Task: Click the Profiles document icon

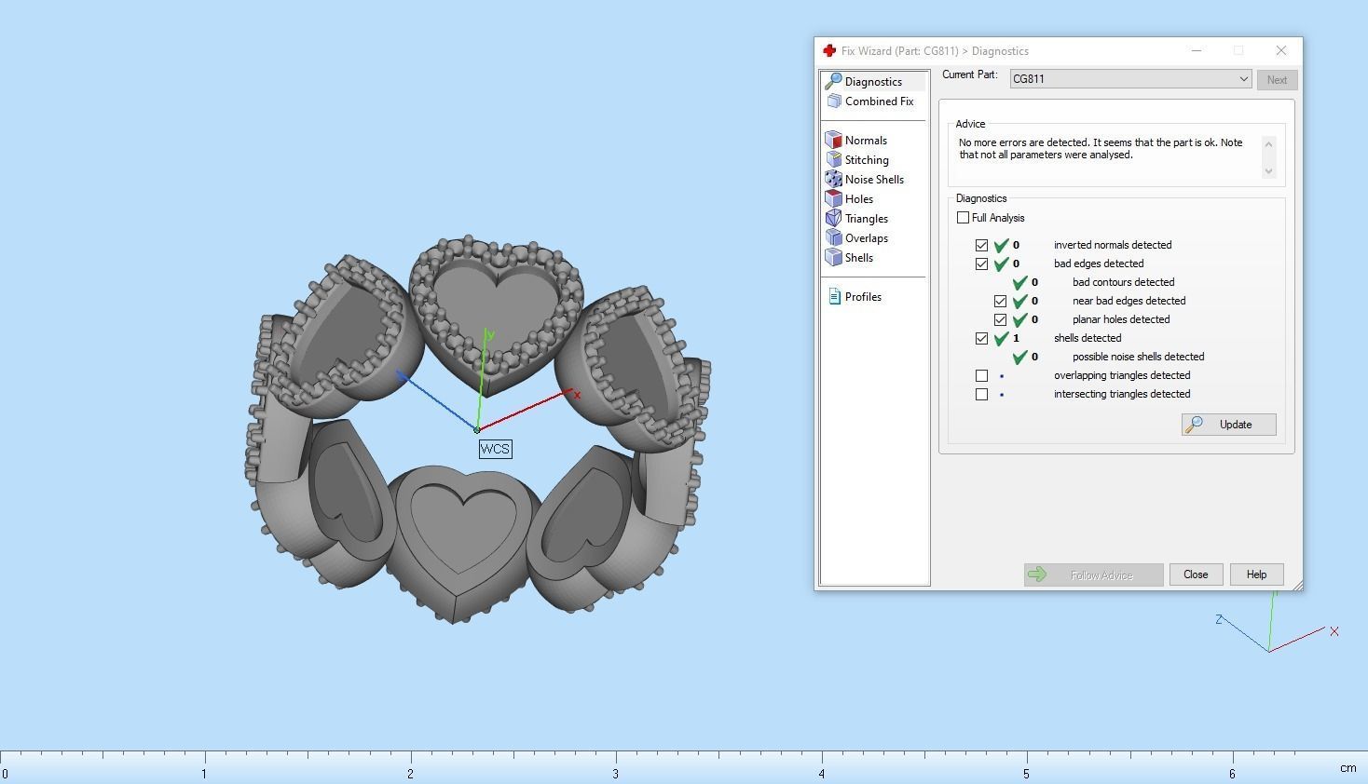Action: (834, 297)
